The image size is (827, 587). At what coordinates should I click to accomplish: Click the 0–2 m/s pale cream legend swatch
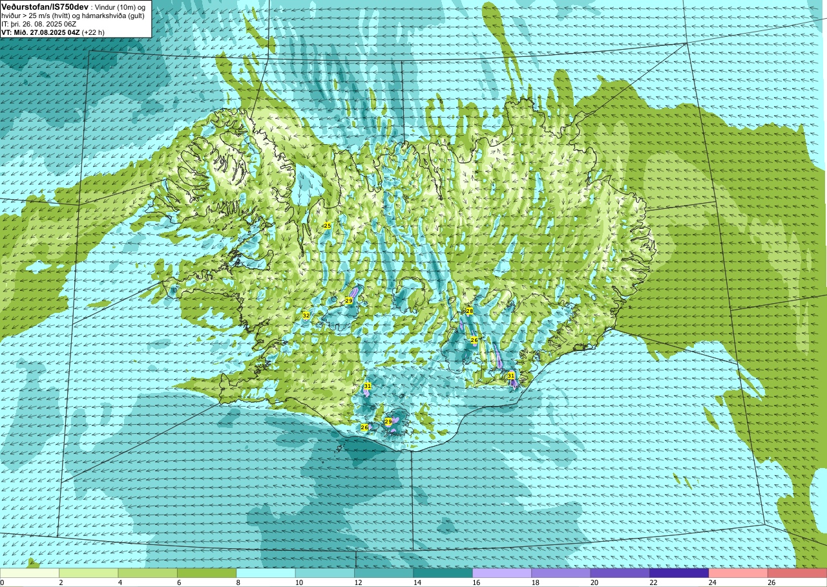[30, 573]
